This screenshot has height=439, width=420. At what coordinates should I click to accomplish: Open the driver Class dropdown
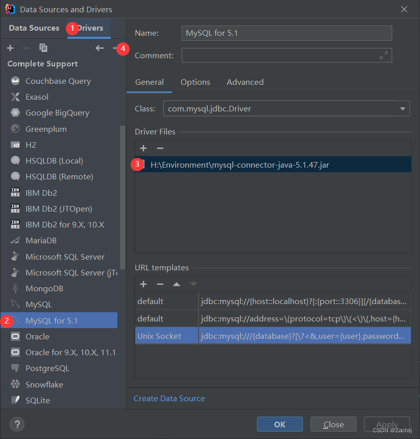[287, 108]
